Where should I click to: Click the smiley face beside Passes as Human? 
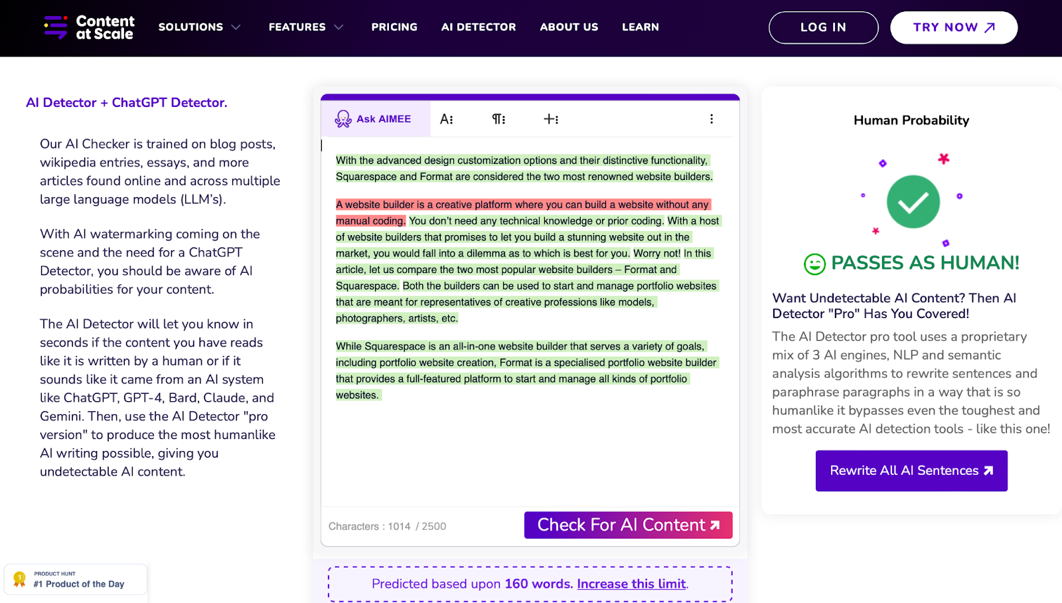coord(814,264)
